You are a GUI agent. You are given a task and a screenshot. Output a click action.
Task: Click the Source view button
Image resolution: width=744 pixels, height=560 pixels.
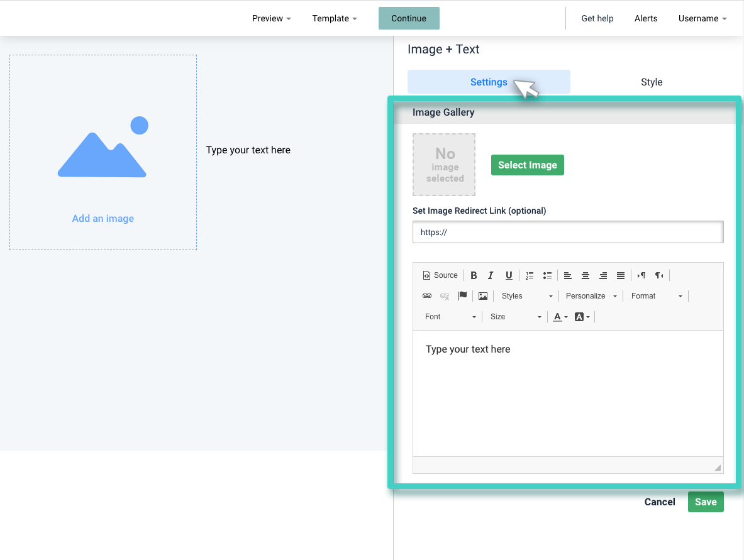point(440,275)
